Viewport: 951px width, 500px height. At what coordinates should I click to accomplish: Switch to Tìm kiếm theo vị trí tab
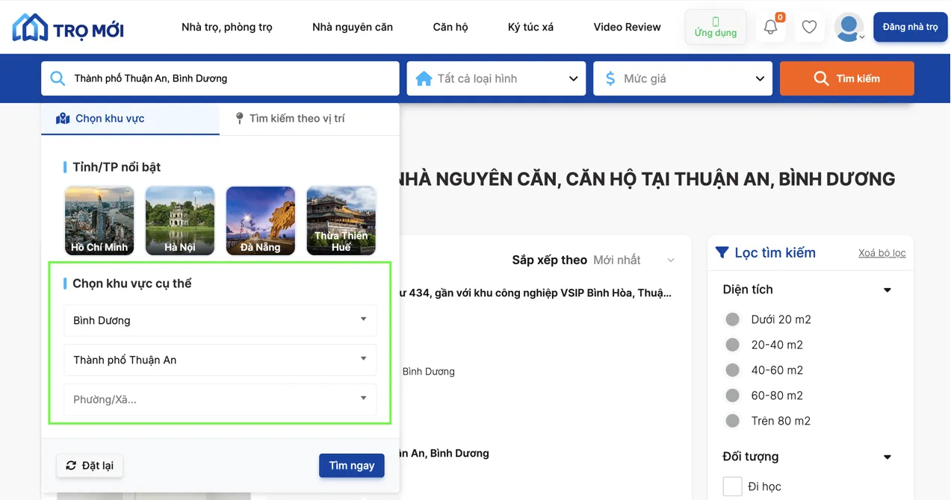290,119
